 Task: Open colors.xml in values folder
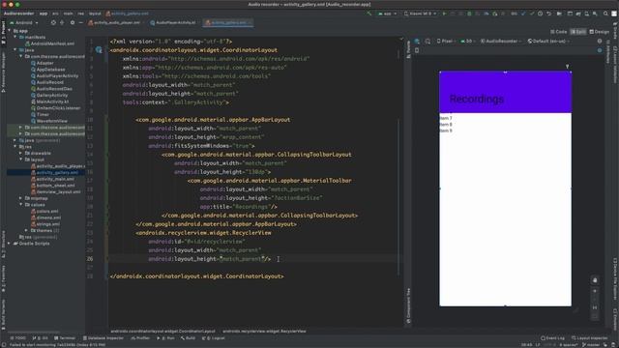click(44, 211)
